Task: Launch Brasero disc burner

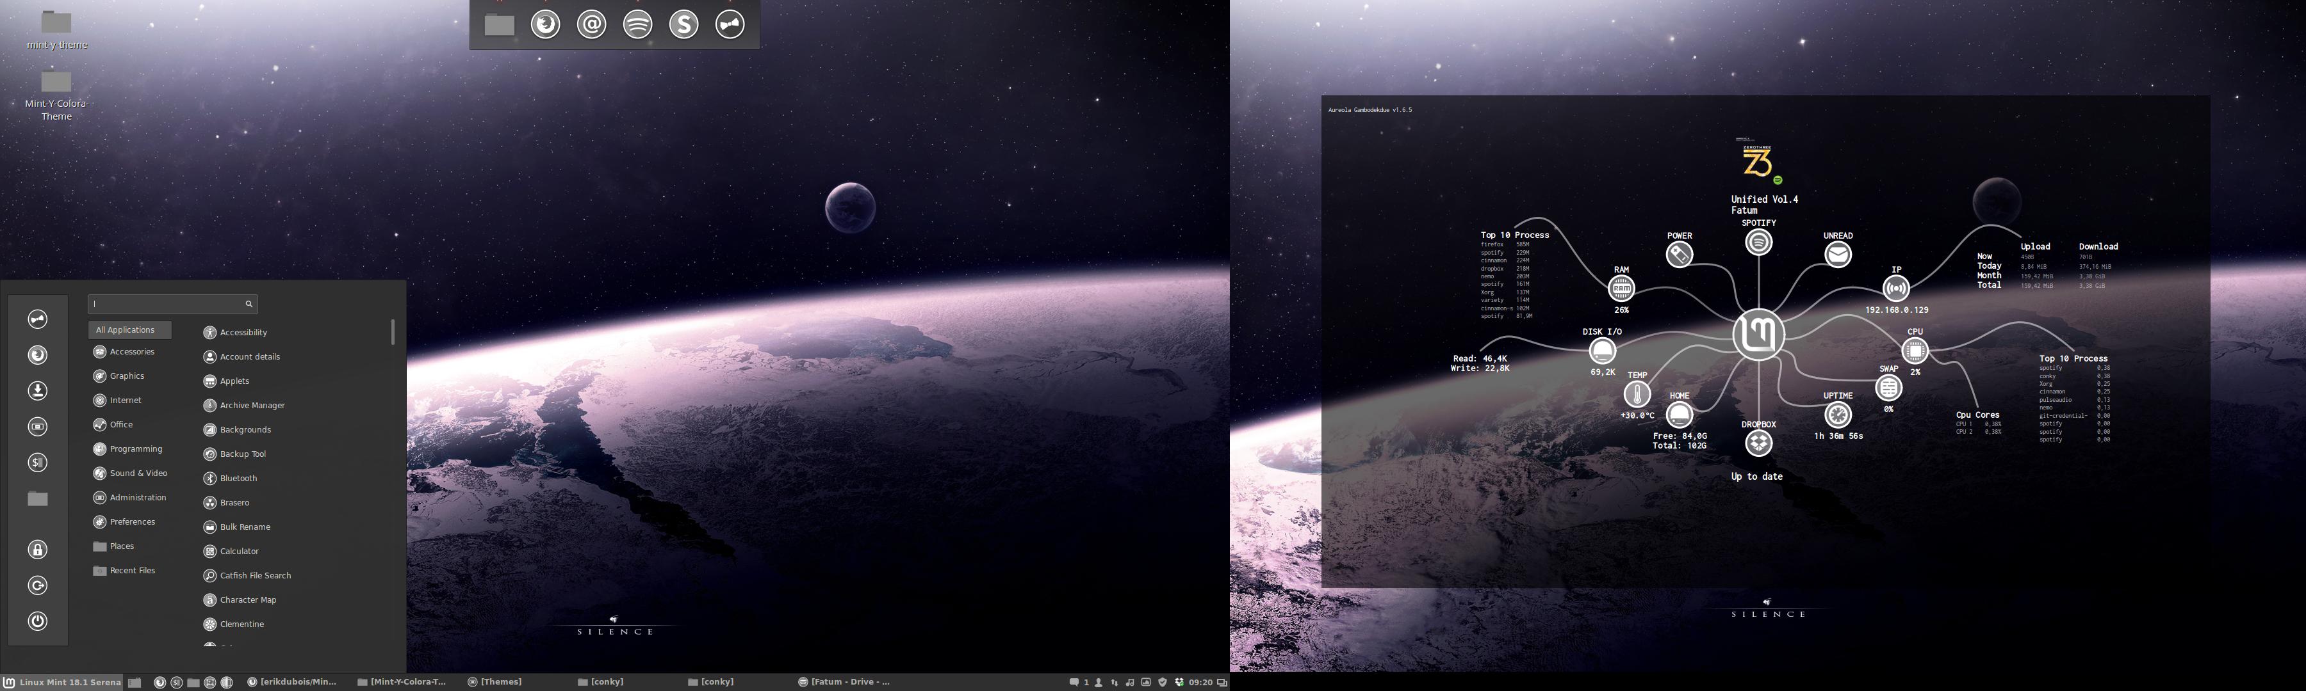Action: (x=227, y=502)
